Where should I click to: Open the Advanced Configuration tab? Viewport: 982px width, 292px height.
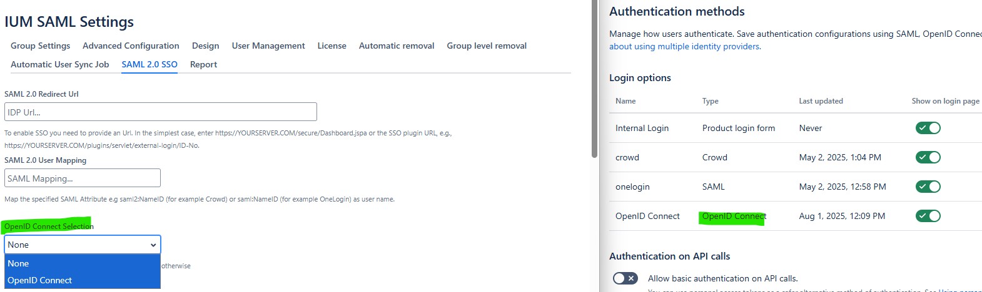(131, 46)
